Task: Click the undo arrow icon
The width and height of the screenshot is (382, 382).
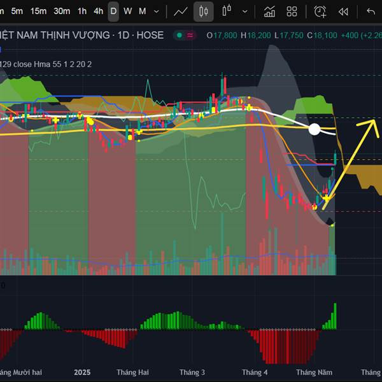Action: [x=371, y=11]
